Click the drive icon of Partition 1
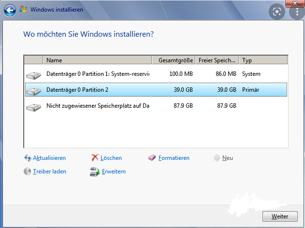This screenshot has width=305, height=228. (x=34, y=75)
